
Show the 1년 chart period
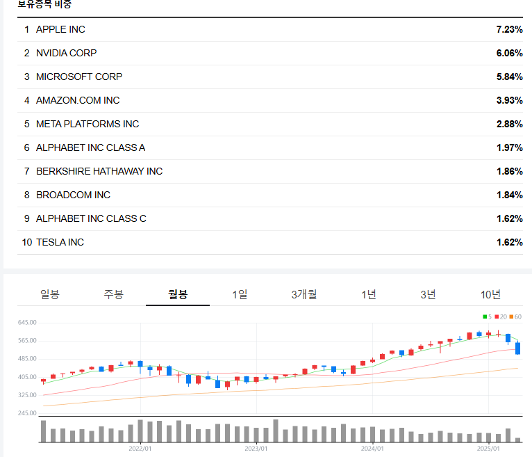click(x=369, y=294)
